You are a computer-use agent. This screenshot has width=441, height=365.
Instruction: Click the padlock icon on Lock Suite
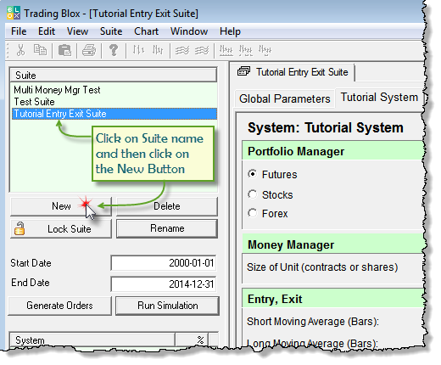click(x=20, y=228)
